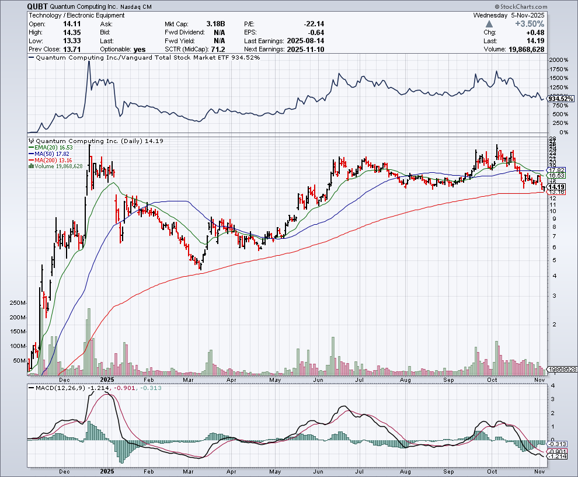578x477 pixels.
Task: Click the Low value 13.33
Action: (72, 41)
